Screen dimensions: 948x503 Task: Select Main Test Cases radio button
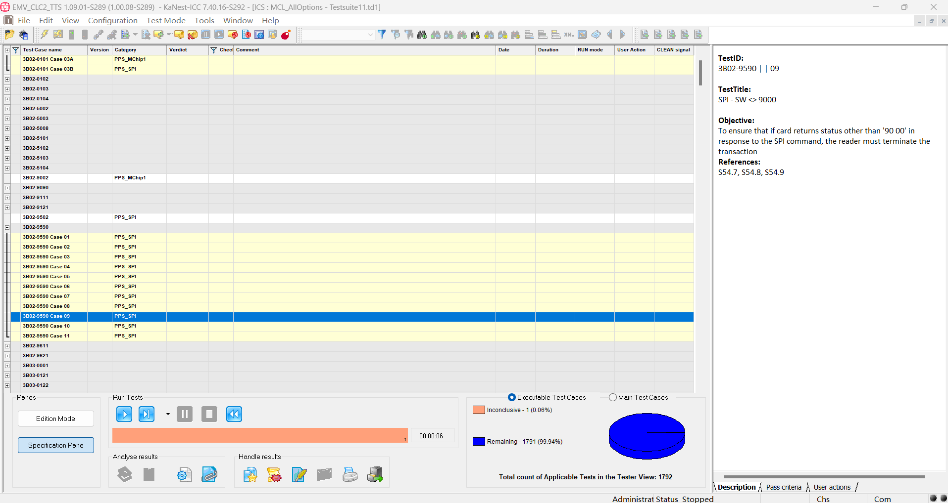613,397
